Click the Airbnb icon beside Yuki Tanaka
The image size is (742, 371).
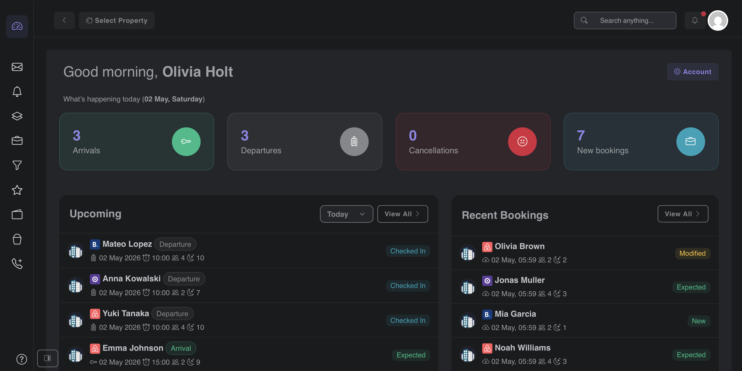tap(95, 314)
